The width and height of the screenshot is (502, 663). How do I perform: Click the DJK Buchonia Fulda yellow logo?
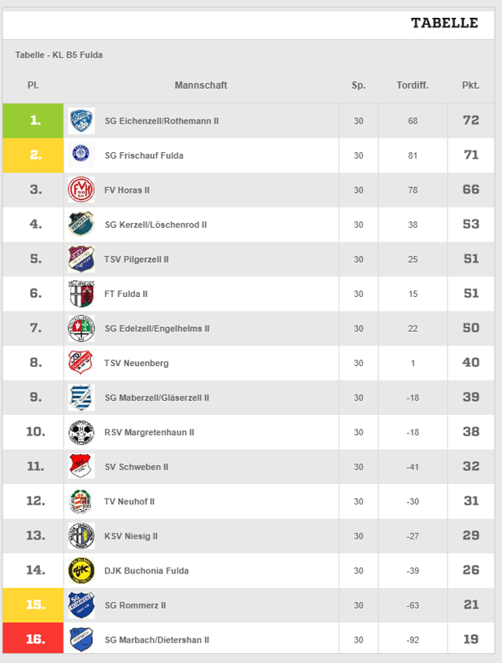(x=81, y=570)
